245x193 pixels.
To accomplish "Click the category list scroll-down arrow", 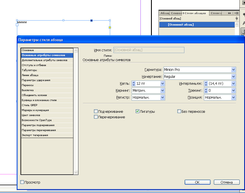I will (x=76, y=172).
